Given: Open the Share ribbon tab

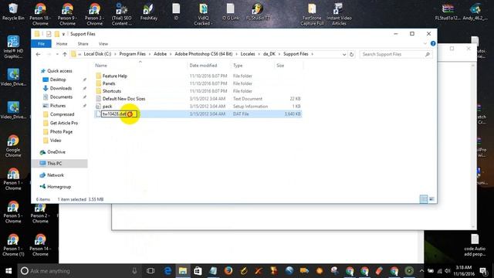Looking at the screenshot, I should (x=83, y=44).
